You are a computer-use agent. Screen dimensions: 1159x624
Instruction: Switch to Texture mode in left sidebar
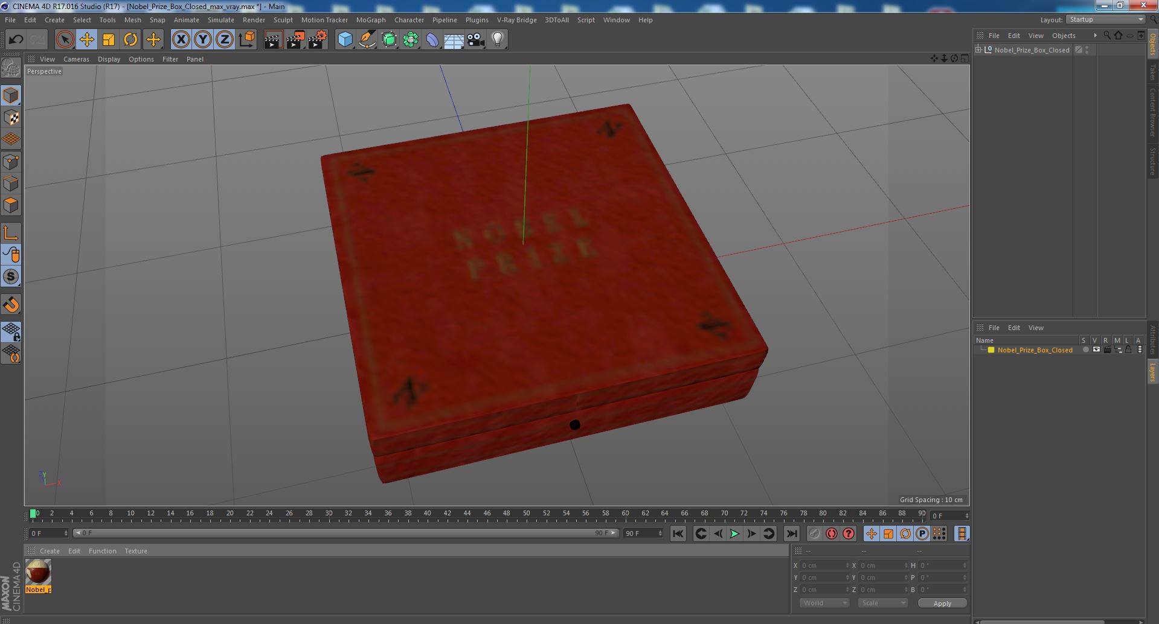tap(11, 118)
